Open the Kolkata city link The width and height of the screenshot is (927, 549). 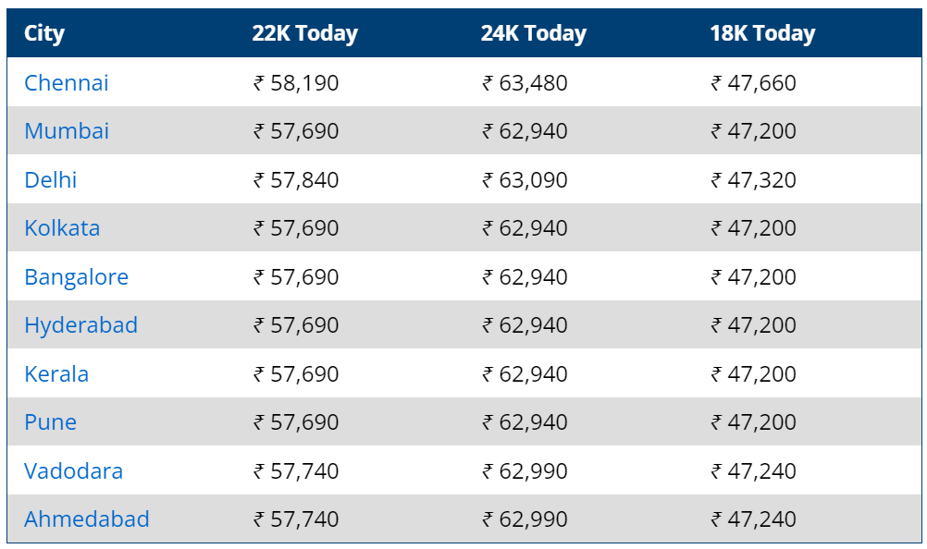point(62,228)
